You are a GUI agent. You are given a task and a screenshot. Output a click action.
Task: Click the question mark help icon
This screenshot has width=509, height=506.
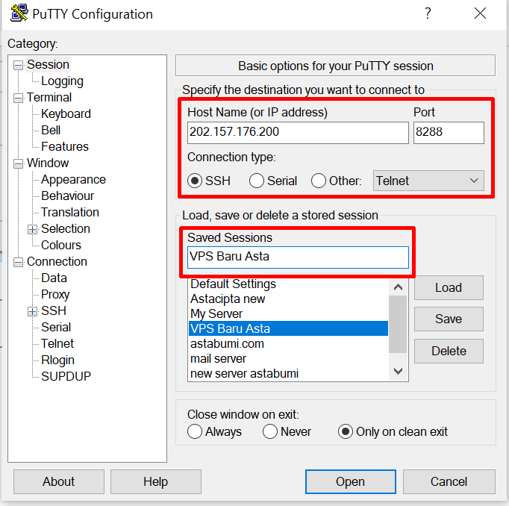pyautogui.click(x=428, y=13)
